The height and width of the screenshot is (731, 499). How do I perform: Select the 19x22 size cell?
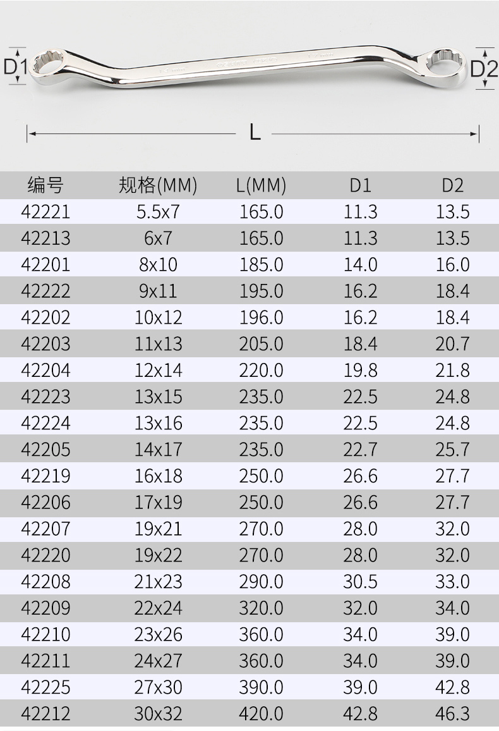point(158,555)
